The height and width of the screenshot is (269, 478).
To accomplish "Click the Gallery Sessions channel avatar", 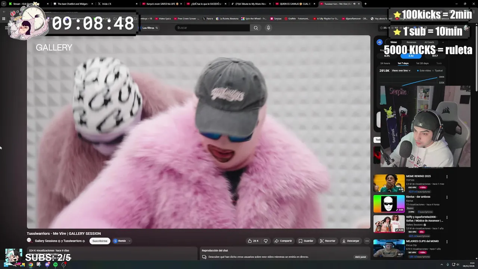I will pyautogui.click(x=29, y=241).
